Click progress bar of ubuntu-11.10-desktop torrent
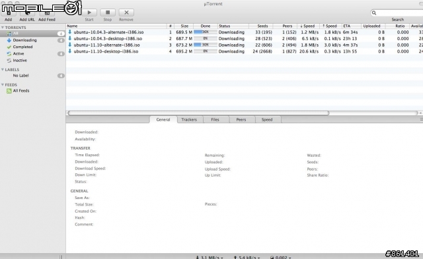The width and height of the screenshot is (423, 259). point(206,51)
